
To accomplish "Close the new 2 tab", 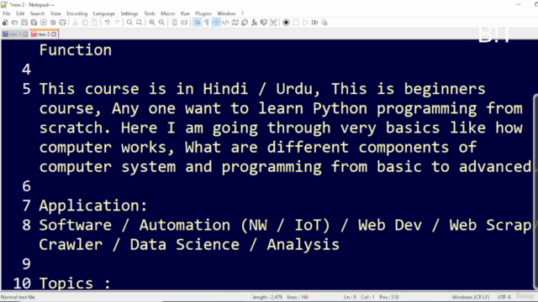I will coord(54,34).
